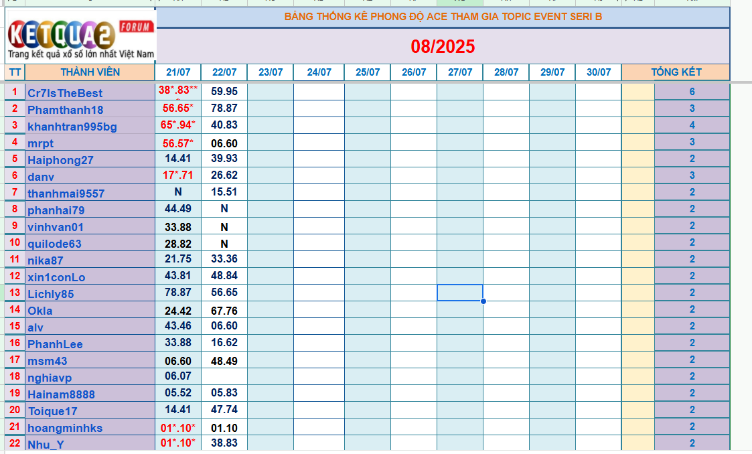
Task: Click the red value '38*.83**'
Action: 178,90
